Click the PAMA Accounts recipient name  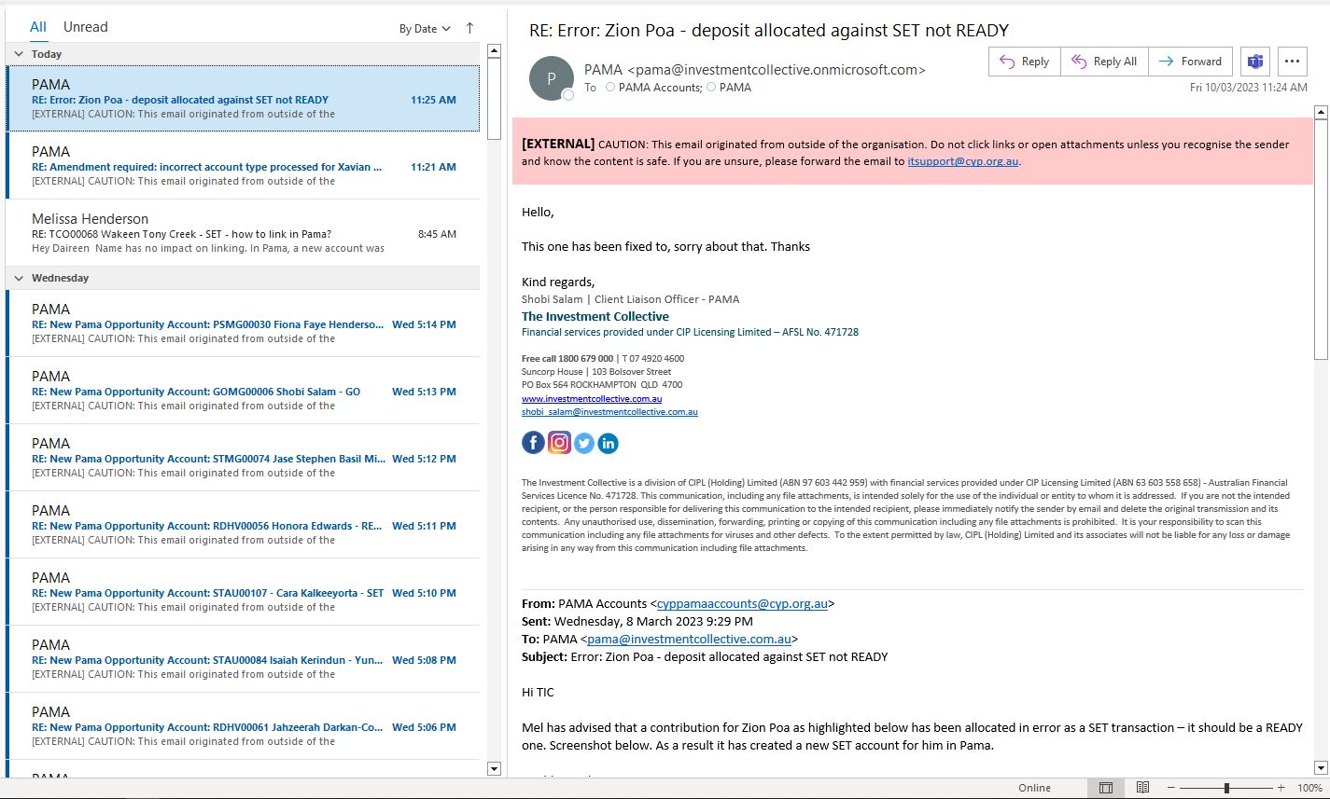pos(660,88)
